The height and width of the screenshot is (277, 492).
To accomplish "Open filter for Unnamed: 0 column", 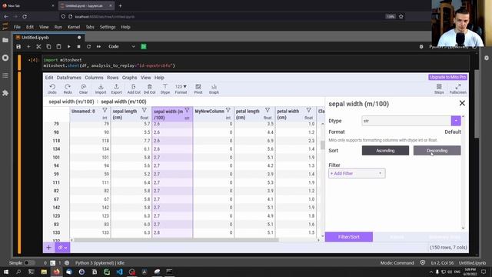I will click(105, 111).
